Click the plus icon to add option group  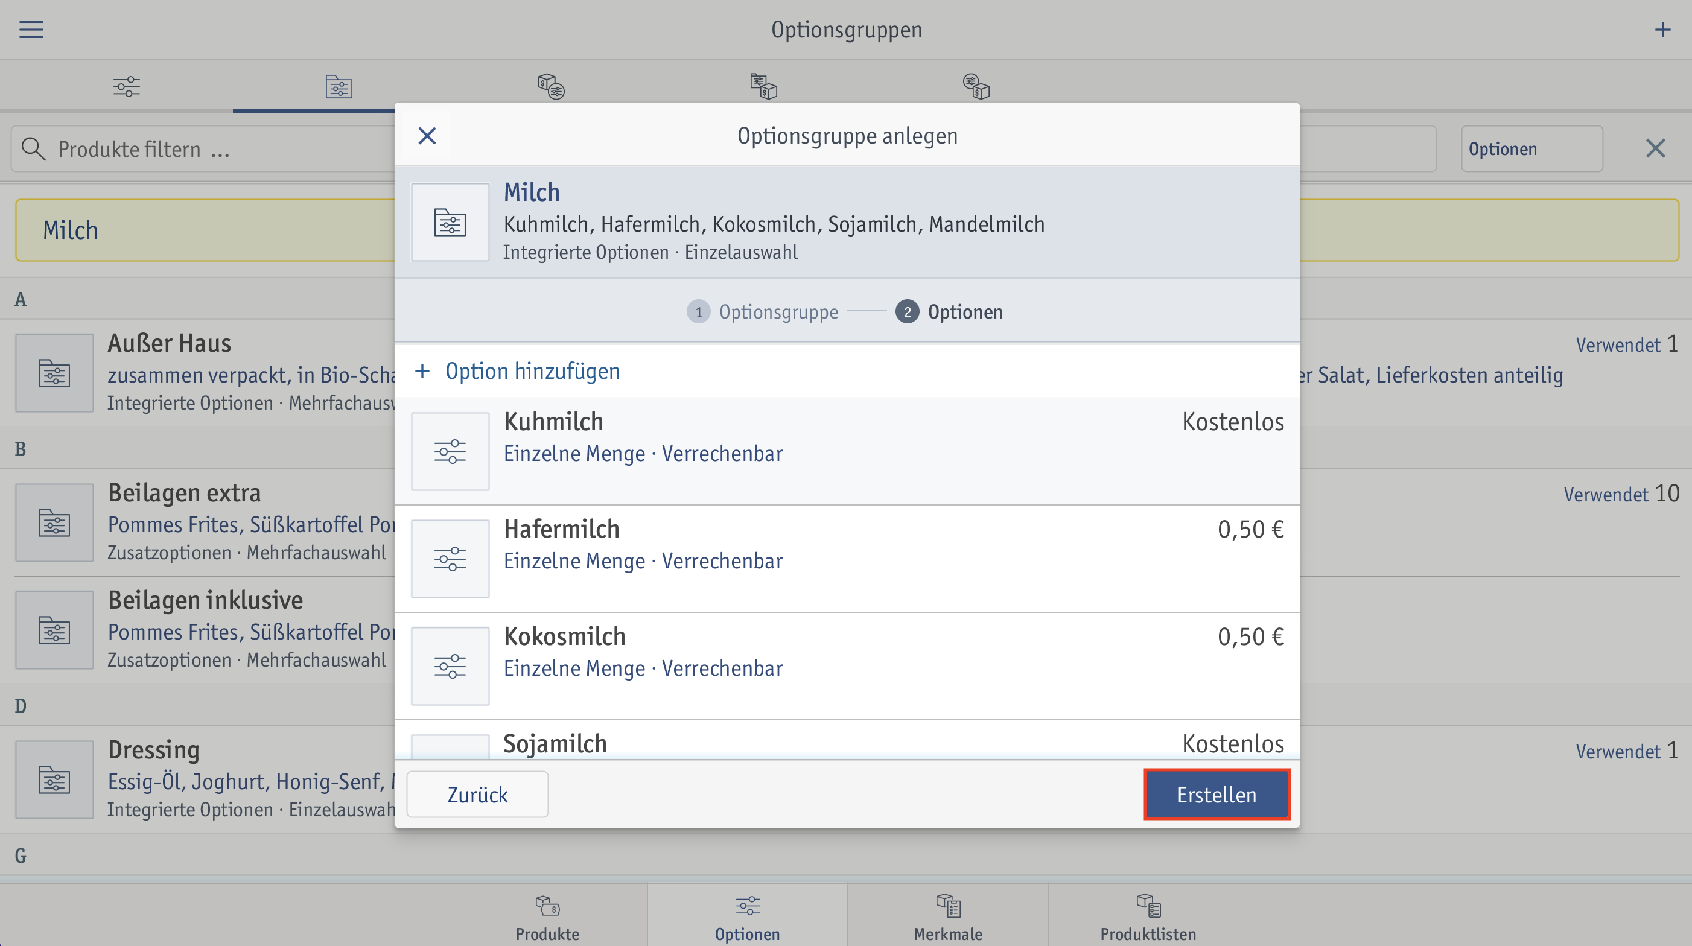click(1662, 30)
